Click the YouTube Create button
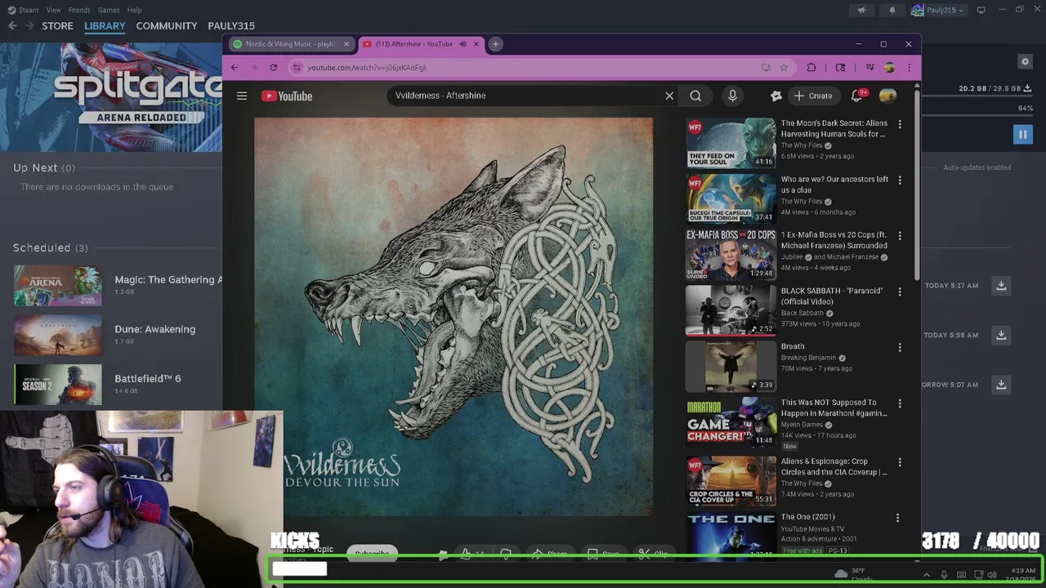Image resolution: width=1046 pixels, height=588 pixels. [812, 96]
